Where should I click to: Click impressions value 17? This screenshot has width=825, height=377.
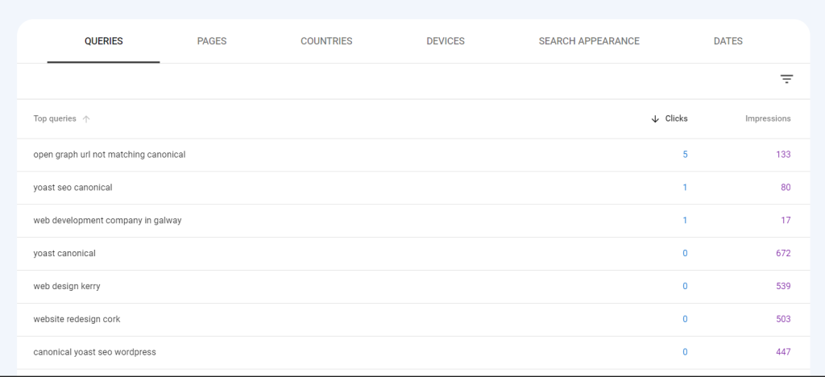pos(786,220)
